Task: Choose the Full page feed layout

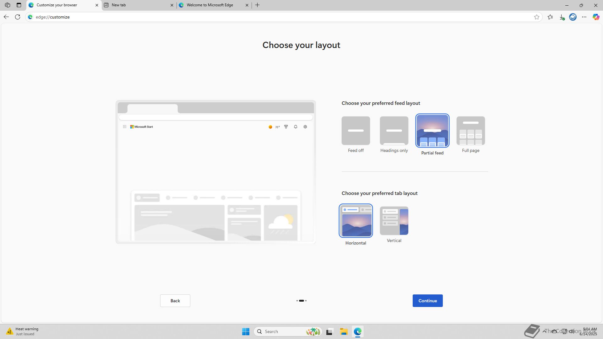Action: tap(470, 131)
